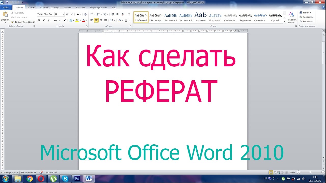
Task: Open the font size 14 dropdown
Action: pos(63,14)
